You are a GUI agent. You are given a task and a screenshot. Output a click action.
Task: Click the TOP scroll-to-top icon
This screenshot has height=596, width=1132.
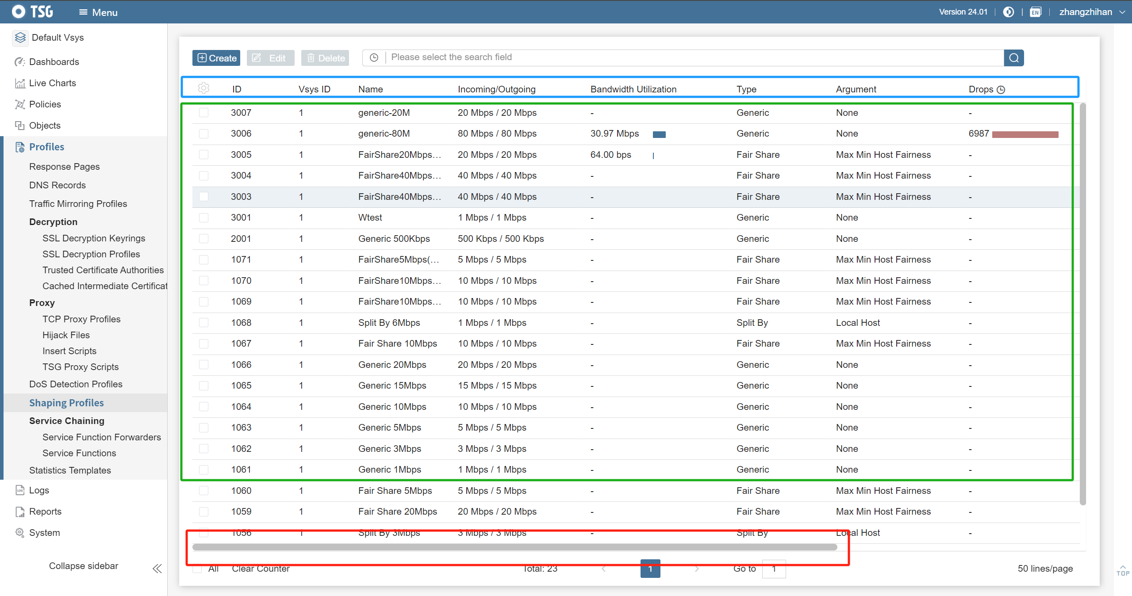1122,570
